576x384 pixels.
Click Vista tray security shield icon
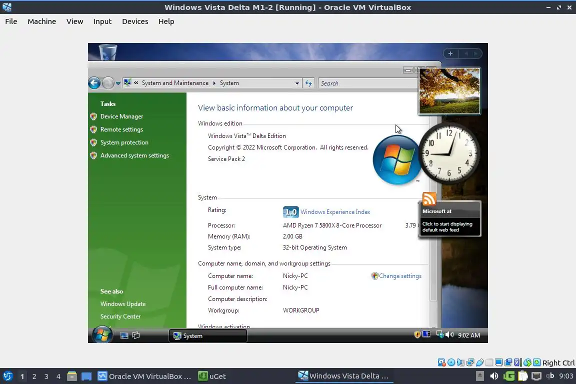coord(417,335)
